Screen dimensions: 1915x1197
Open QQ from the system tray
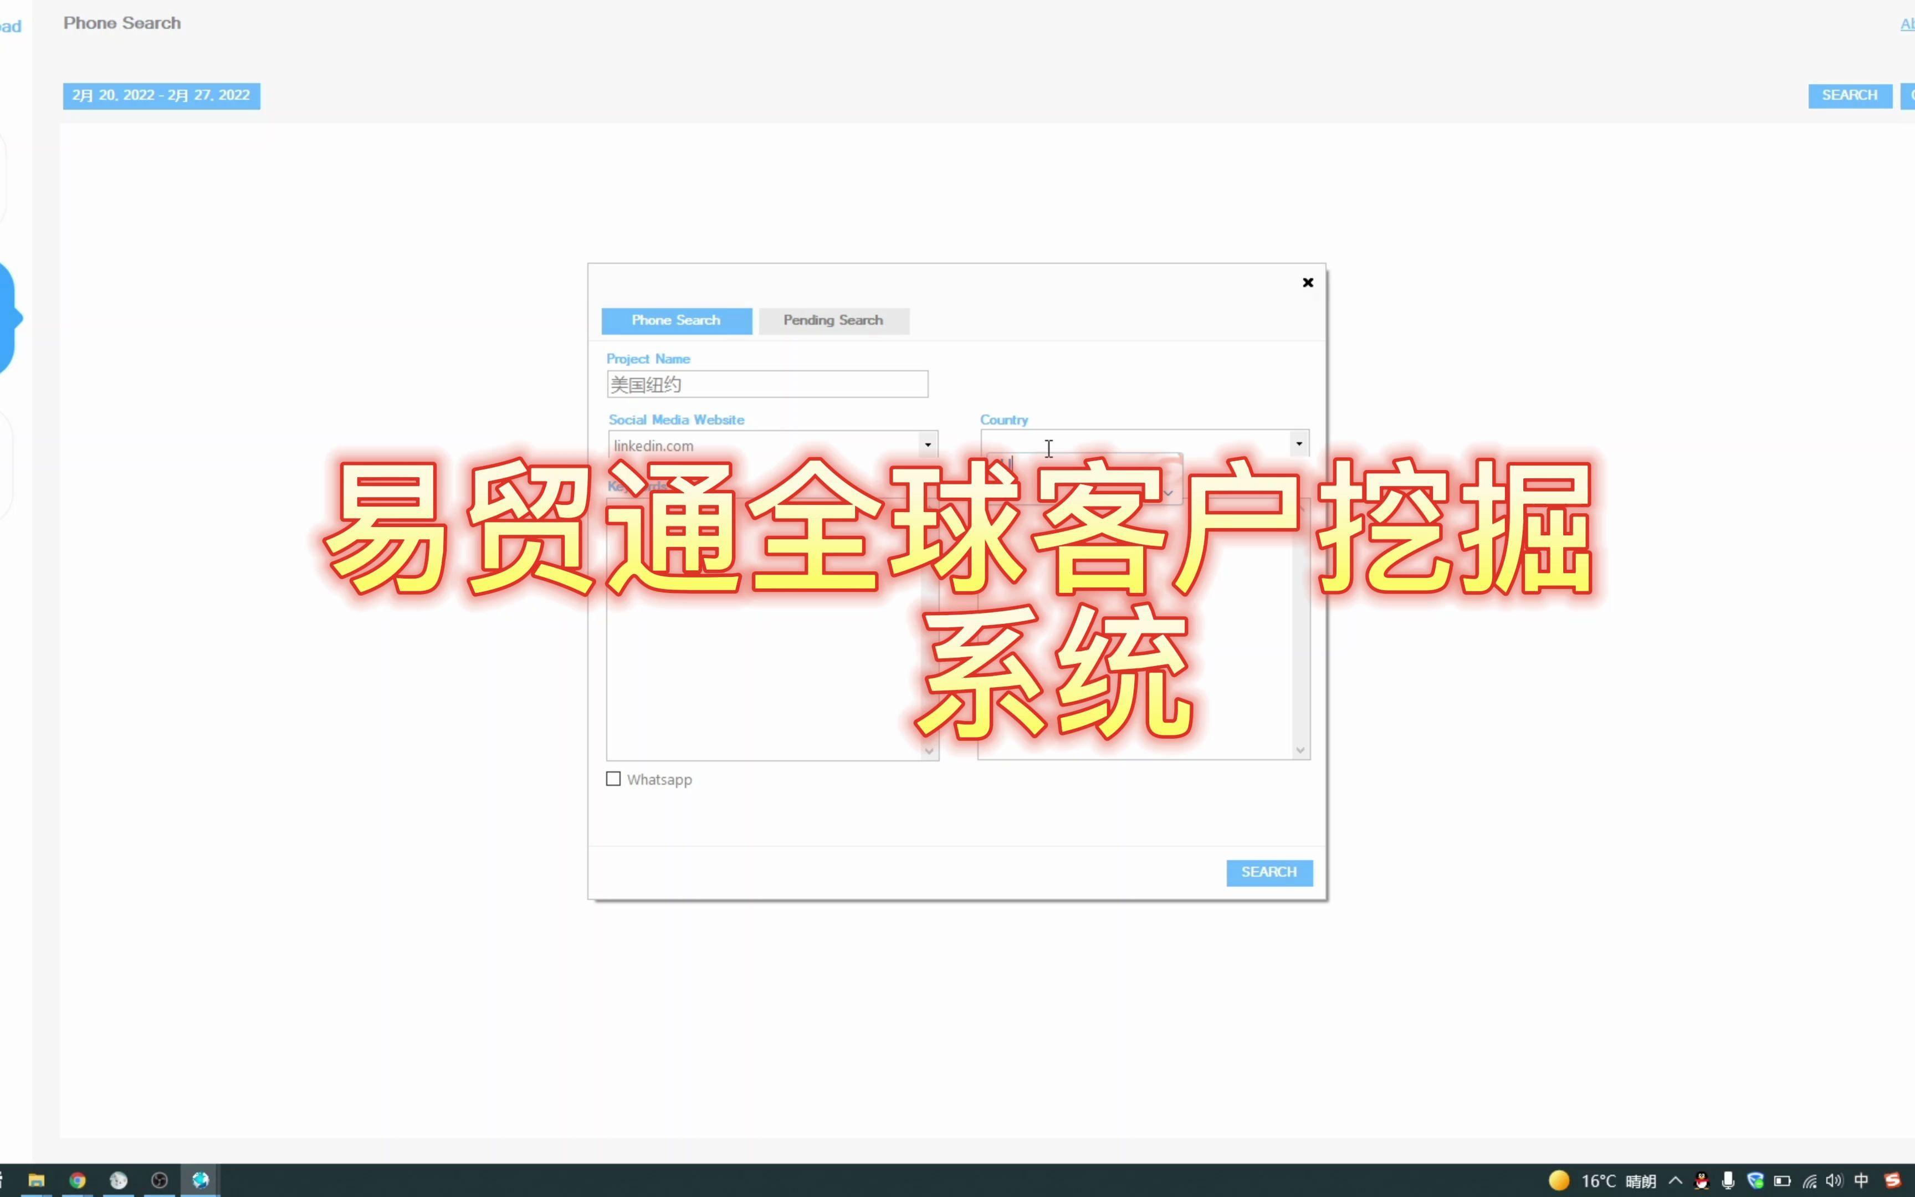pyautogui.click(x=1701, y=1180)
